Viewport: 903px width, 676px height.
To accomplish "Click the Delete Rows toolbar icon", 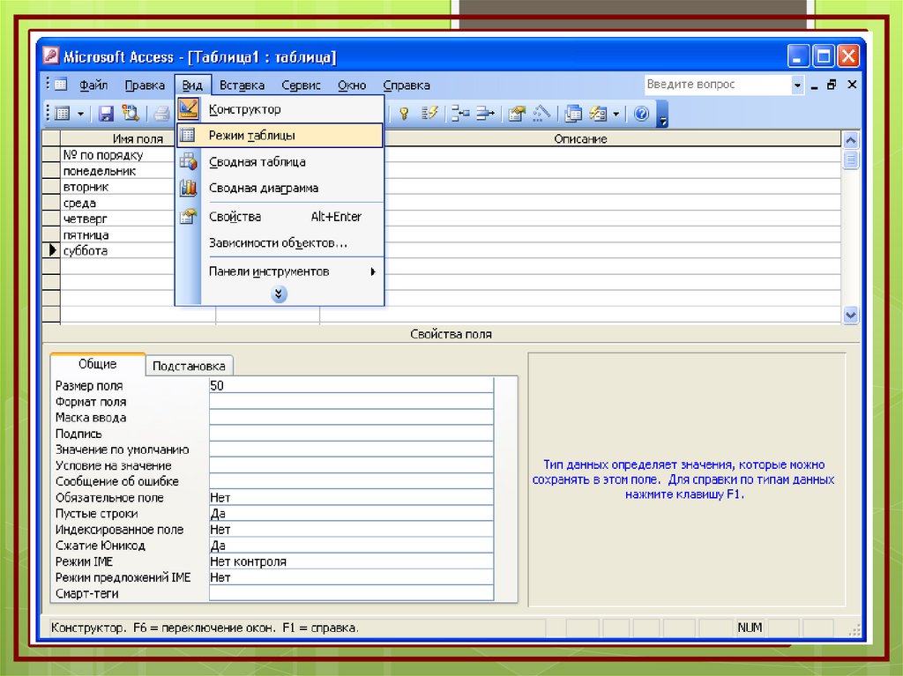I will (x=486, y=113).
